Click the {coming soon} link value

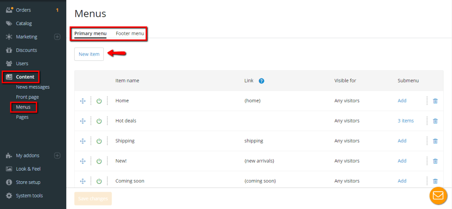[x=260, y=181]
